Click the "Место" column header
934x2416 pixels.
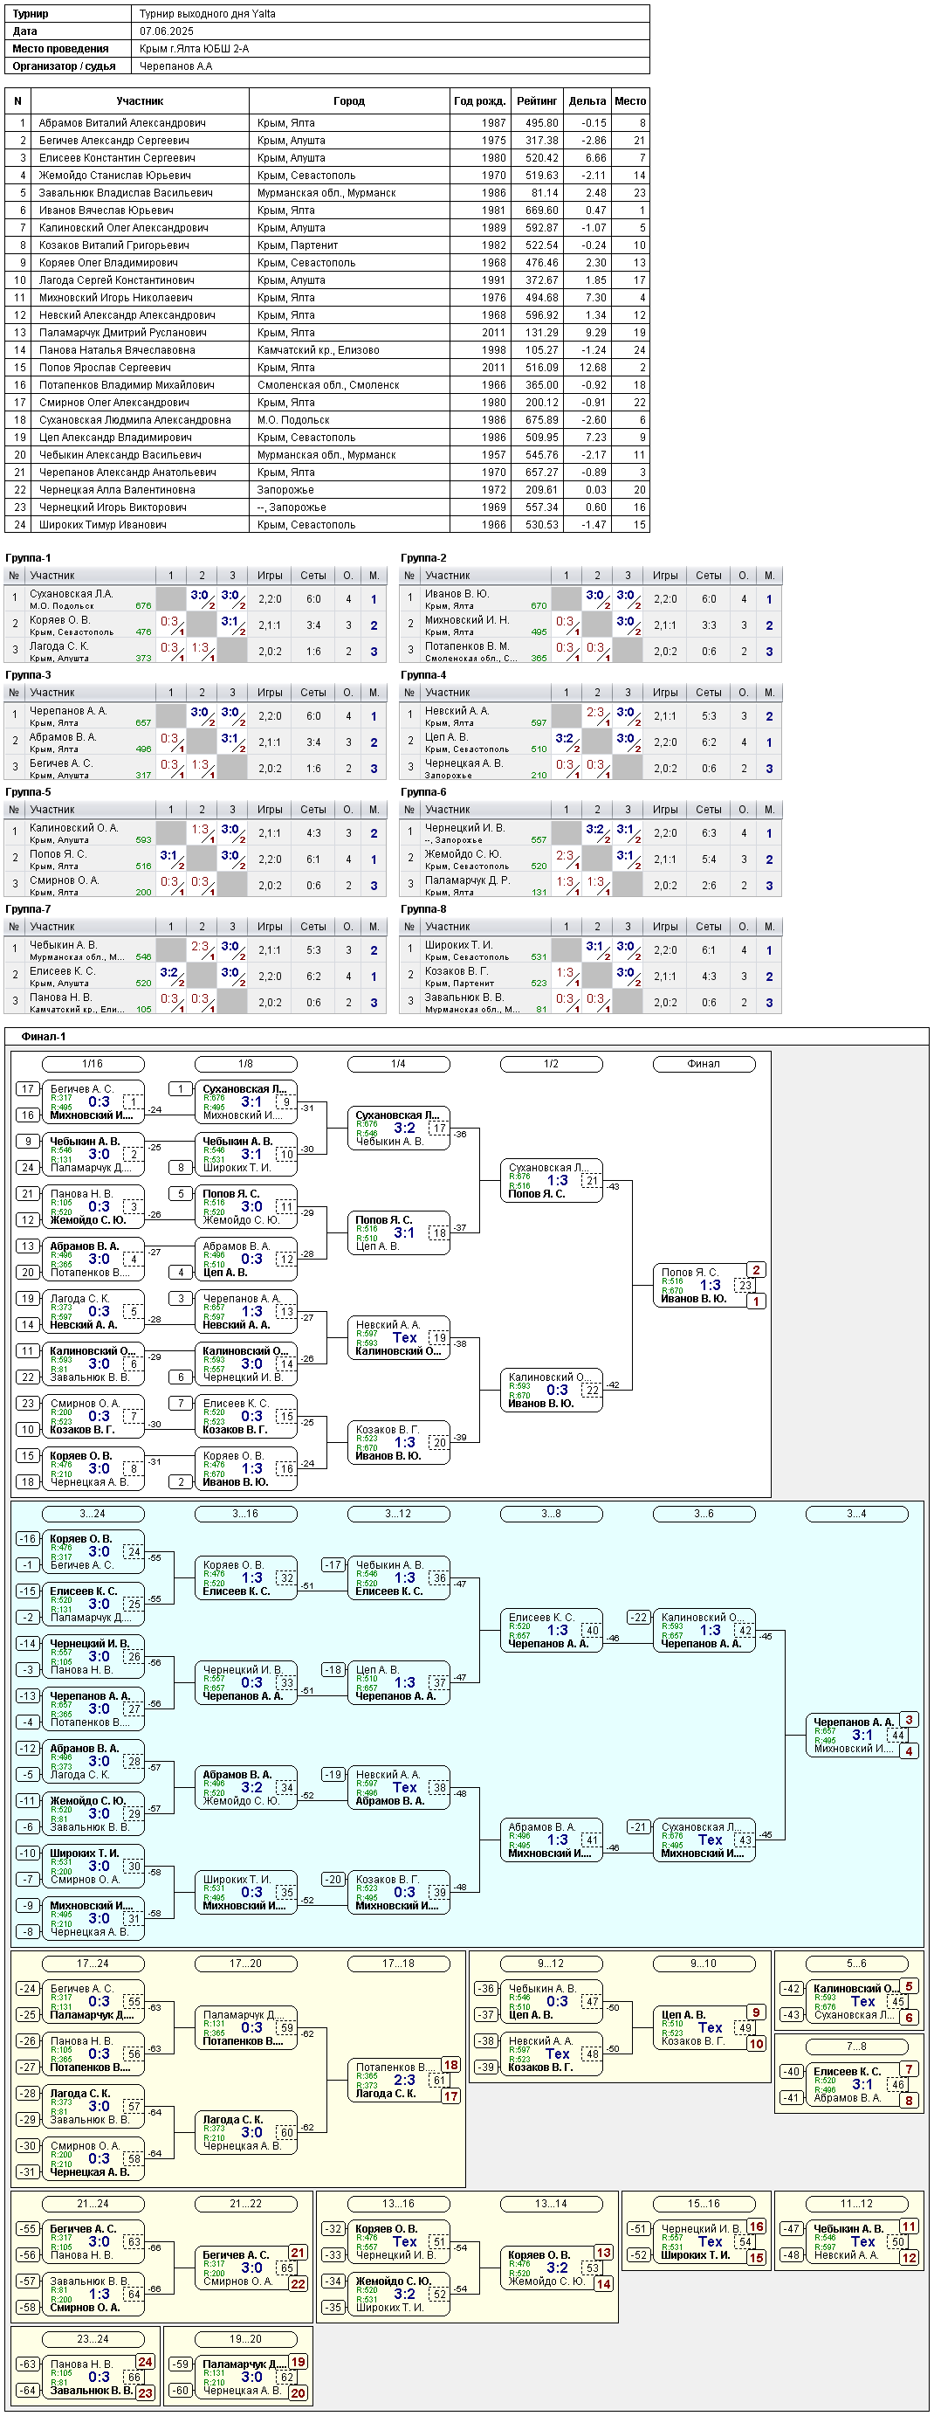[630, 101]
